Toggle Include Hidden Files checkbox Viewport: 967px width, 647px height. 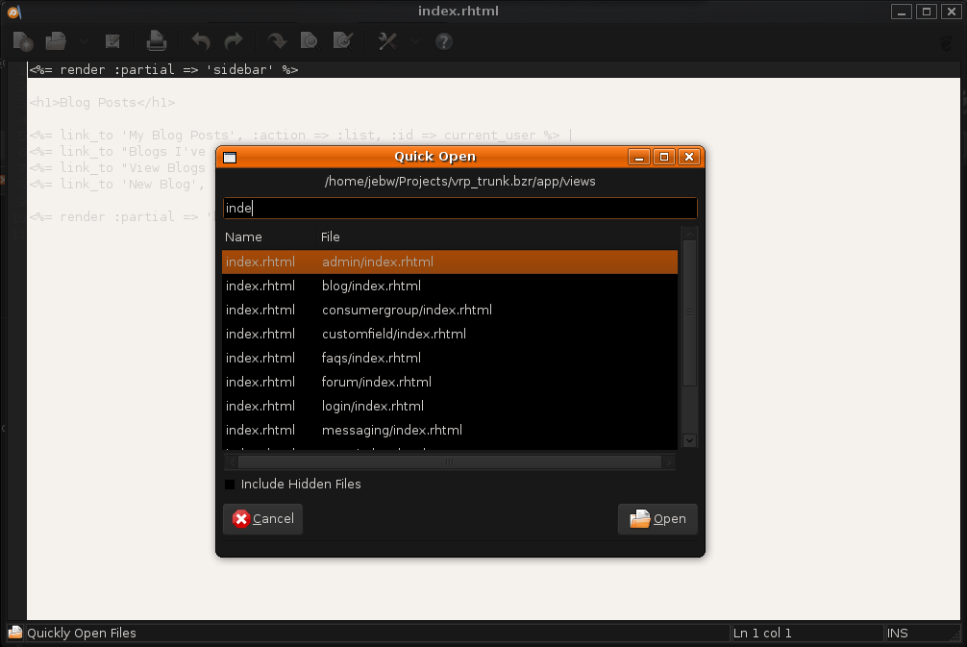point(230,485)
